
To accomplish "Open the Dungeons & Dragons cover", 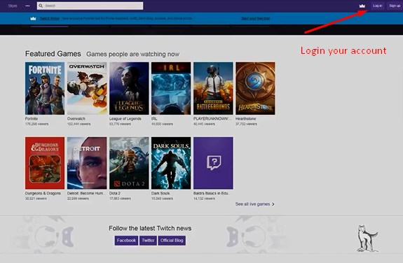I will [45, 163].
